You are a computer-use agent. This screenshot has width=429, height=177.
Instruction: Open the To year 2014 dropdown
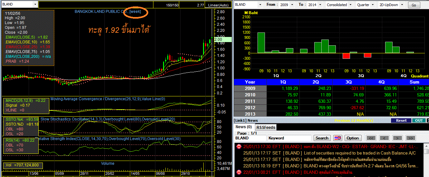(319, 5)
